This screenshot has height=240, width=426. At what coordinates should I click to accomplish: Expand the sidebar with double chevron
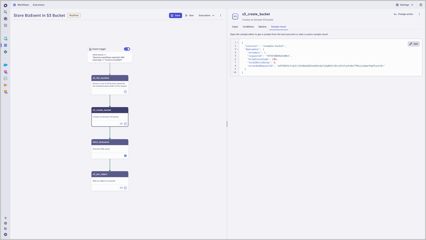5,218
